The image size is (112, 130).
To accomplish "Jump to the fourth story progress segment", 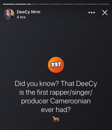I will click(x=44, y=4).
